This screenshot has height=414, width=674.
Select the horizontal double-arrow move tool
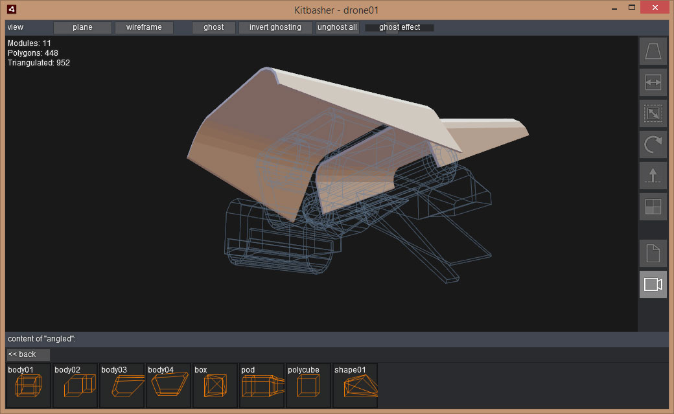point(653,82)
